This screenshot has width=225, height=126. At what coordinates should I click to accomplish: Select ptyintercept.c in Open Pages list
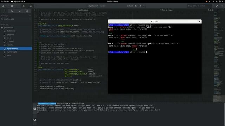(x=8, y=19)
